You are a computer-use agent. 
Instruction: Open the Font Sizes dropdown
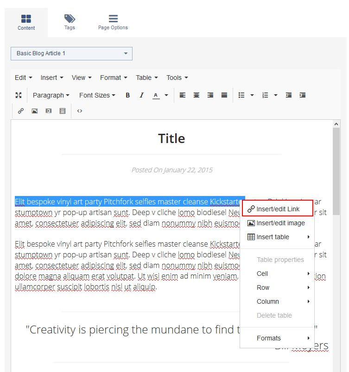coord(97,95)
